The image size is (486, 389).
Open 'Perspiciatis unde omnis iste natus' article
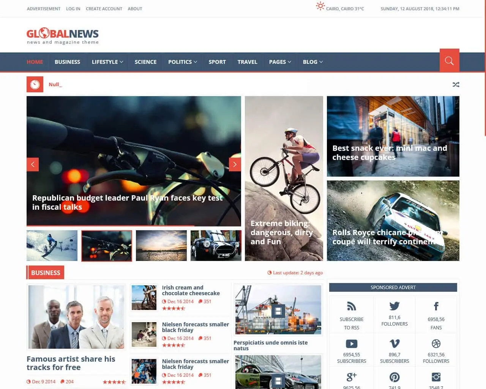pos(271,345)
